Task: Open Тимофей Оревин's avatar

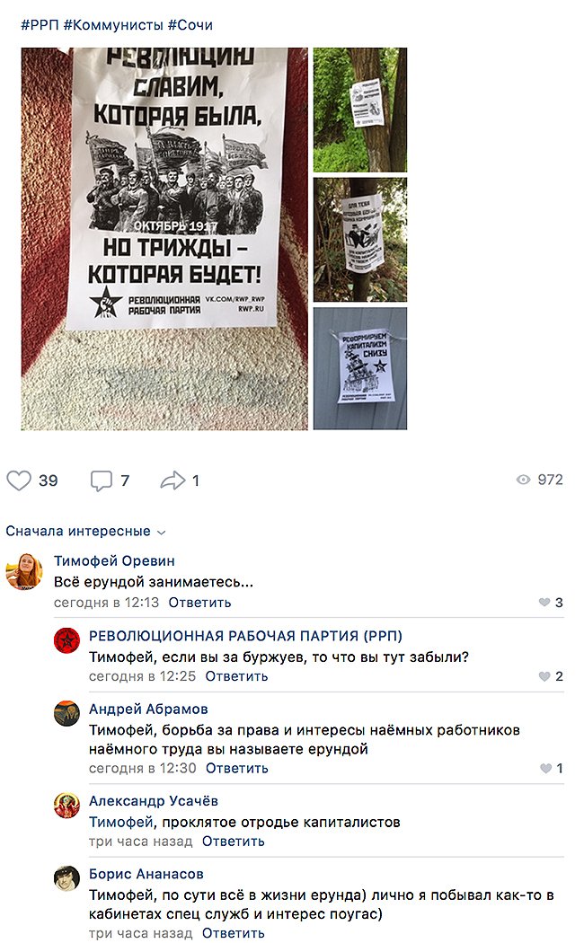Action: pyautogui.click(x=24, y=571)
